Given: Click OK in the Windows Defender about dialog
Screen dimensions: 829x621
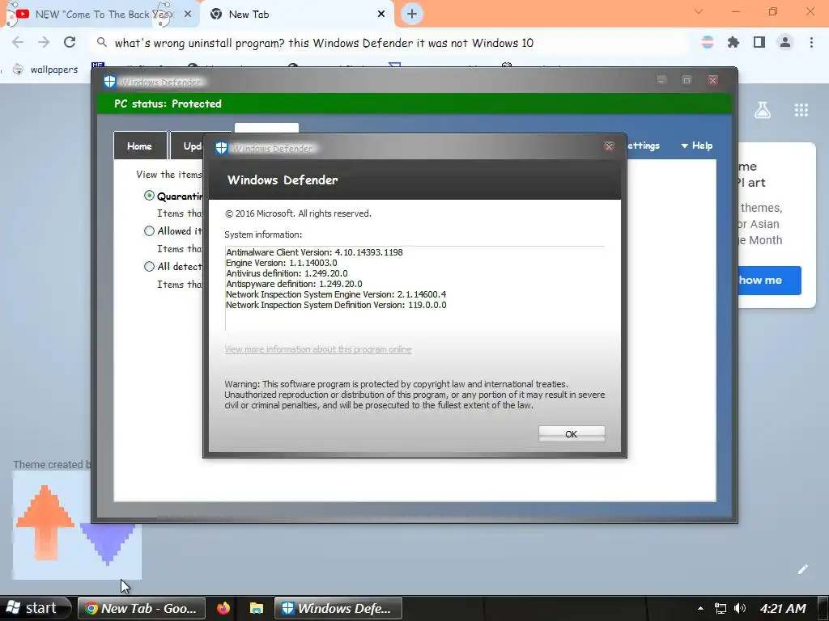Looking at the screenshot, I should click(x=571, y=433).
